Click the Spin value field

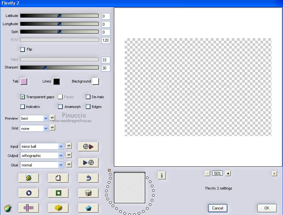(x=106, y=32)
